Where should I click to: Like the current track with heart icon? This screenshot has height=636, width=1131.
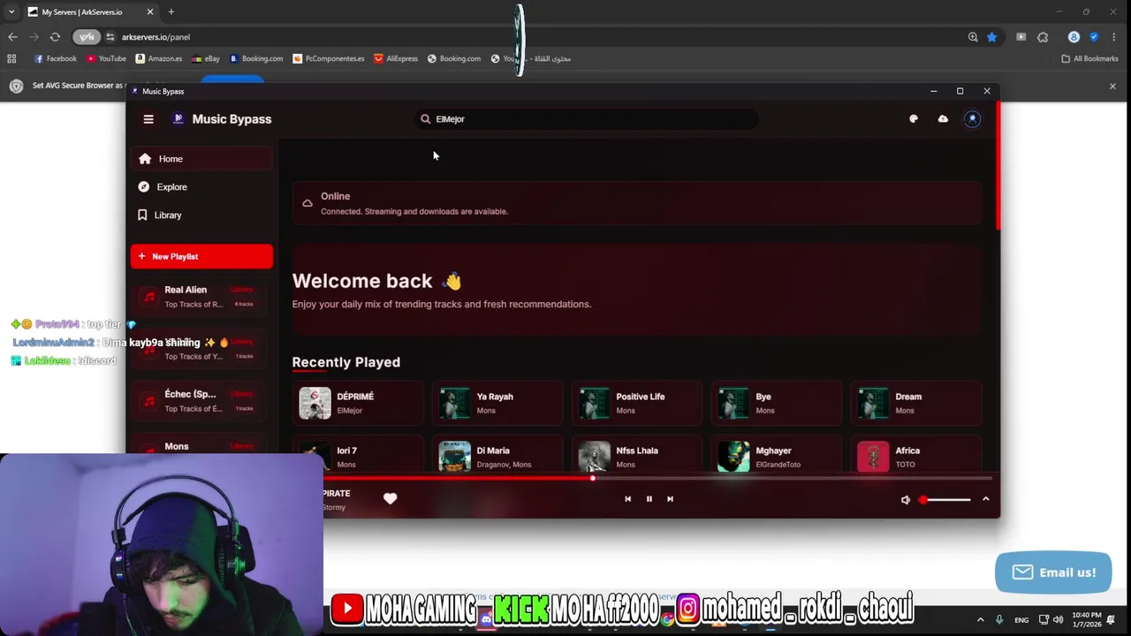coord(390,499)
